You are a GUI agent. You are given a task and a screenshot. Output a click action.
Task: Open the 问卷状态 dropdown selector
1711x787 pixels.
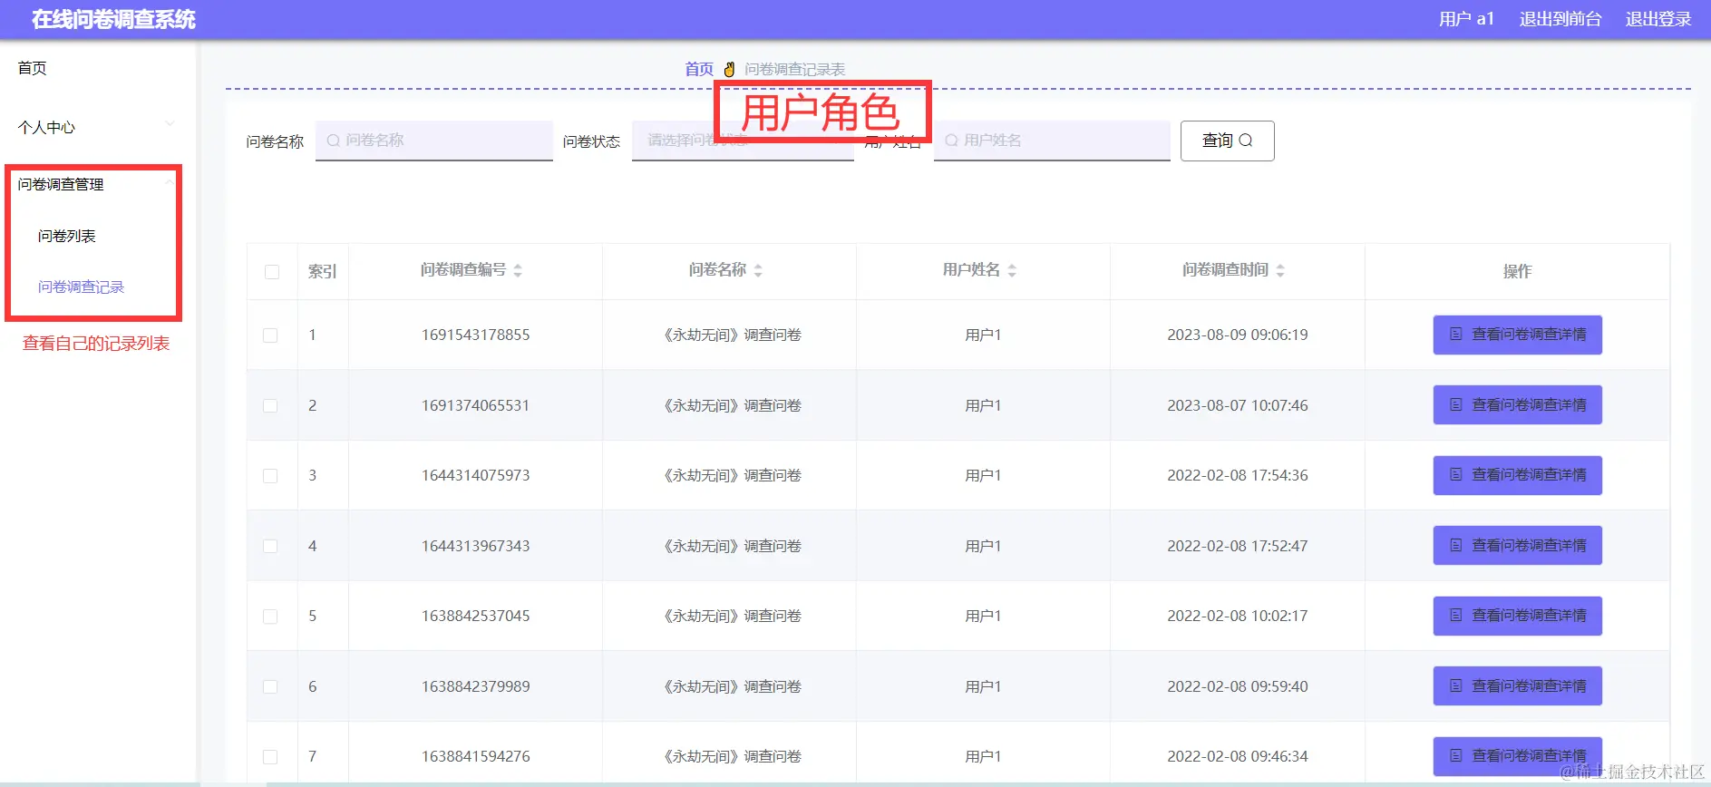pos(743,141)
